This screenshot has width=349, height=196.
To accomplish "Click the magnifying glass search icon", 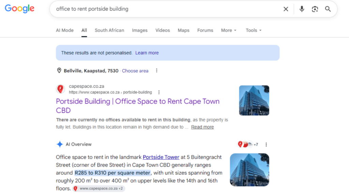I will (328, 9).
